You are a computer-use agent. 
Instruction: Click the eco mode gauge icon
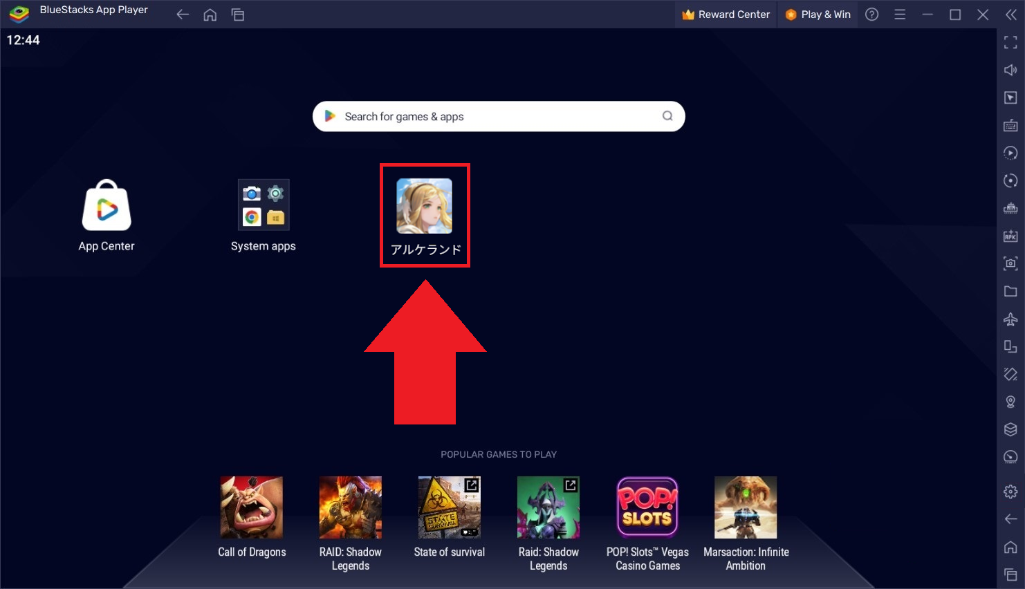pos(1010,457)
